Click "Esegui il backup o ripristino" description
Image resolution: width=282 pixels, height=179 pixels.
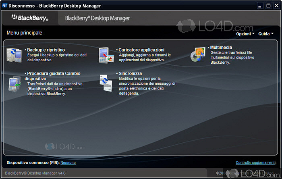(x=57, y=57)
